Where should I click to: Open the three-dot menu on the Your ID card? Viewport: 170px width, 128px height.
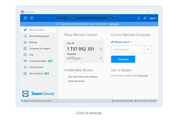pyautogui.click(x=101, y=43)
